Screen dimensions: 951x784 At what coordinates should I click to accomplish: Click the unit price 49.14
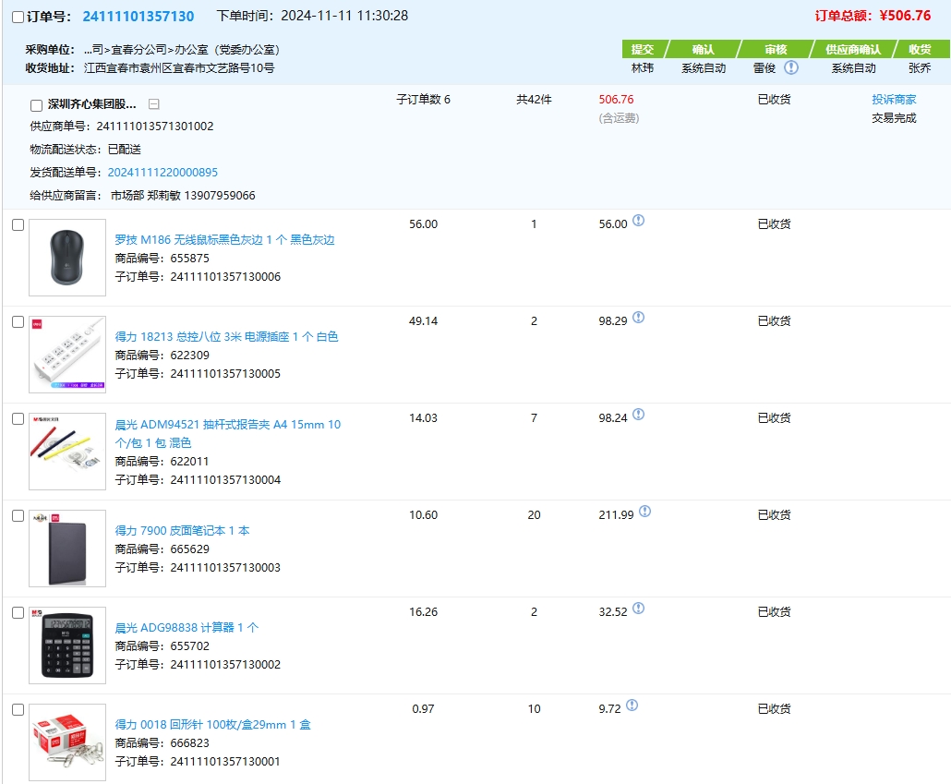(424, 321)
